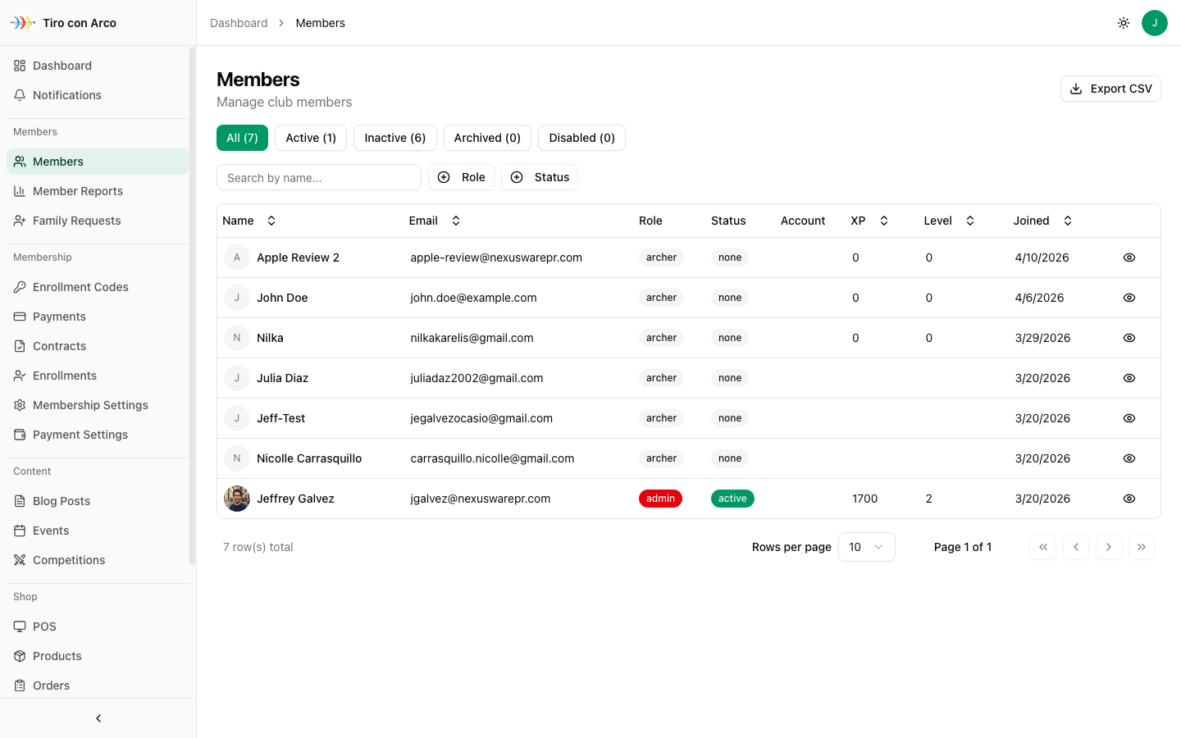Add a Role filter
1181x738 pixels.
(x=461, y=177)
